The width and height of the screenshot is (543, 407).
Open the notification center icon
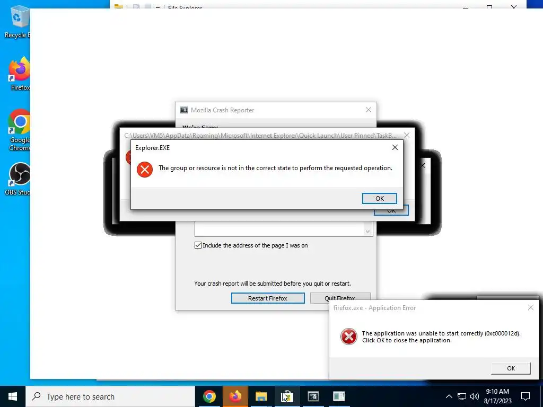pyautogui.click(x=526, y=396)
